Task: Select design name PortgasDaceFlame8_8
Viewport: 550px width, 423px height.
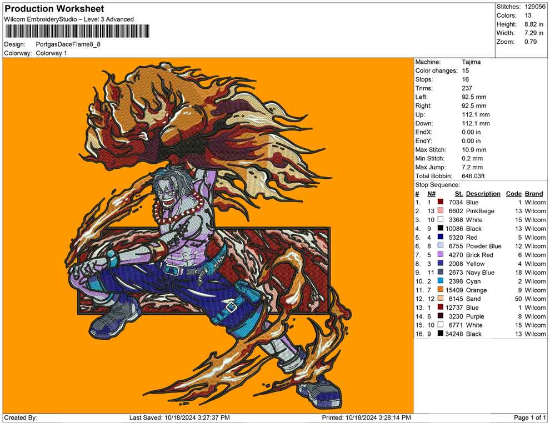Action: 68,44
